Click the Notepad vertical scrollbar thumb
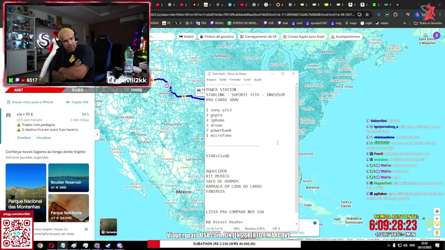Viewport: 445px width, 250px height. pyautogui.click(x=297, y=149)
